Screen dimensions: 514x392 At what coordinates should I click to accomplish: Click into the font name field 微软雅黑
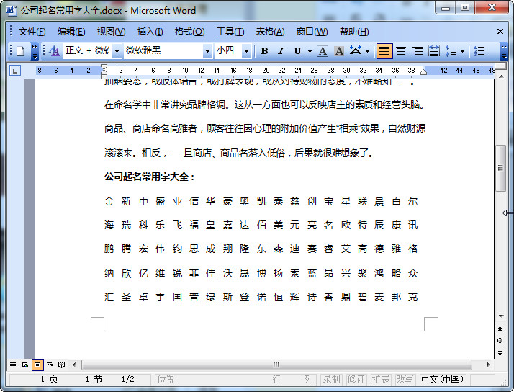coord(163,51)
